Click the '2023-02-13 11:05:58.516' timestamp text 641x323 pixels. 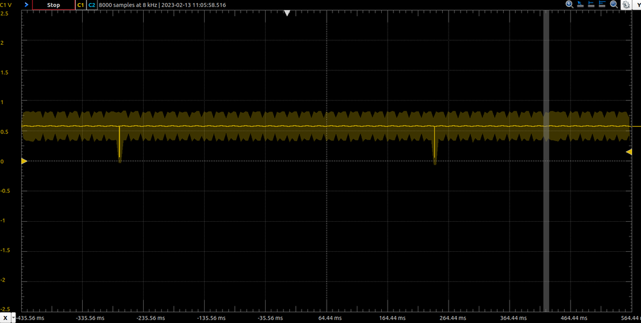tap(194, 5)
